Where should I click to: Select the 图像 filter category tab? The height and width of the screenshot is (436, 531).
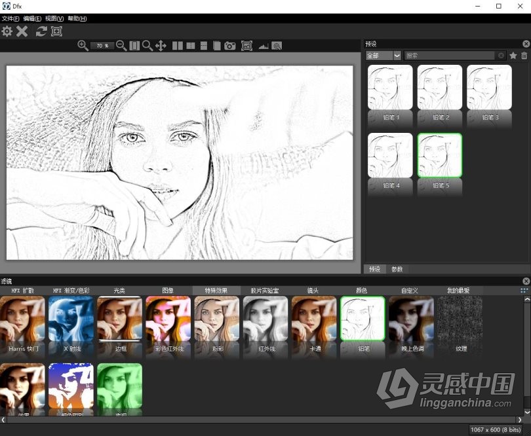click(x=168, y=291)
